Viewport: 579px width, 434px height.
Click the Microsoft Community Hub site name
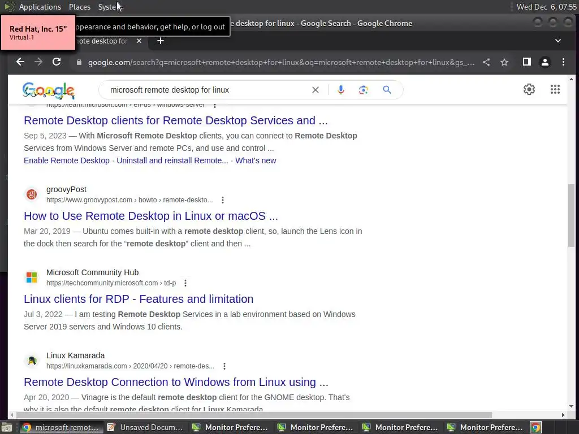click(92, 272)
